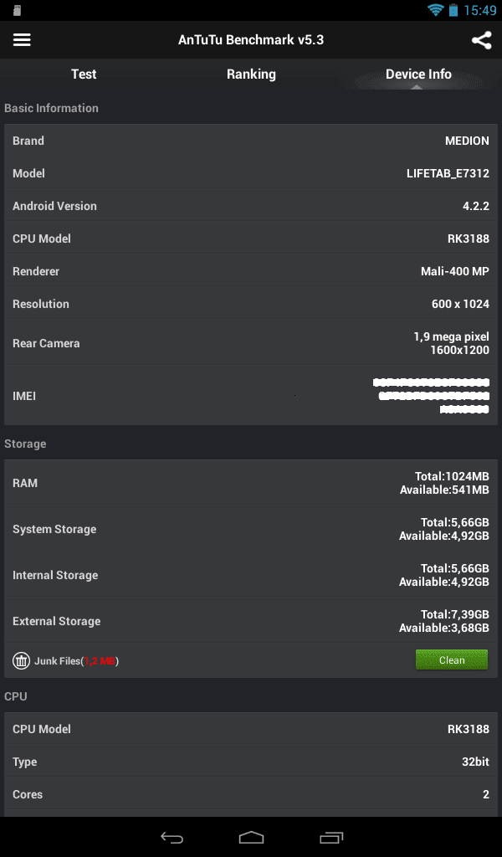Tap the share icon
502x857 pixels.
[481, 40]
